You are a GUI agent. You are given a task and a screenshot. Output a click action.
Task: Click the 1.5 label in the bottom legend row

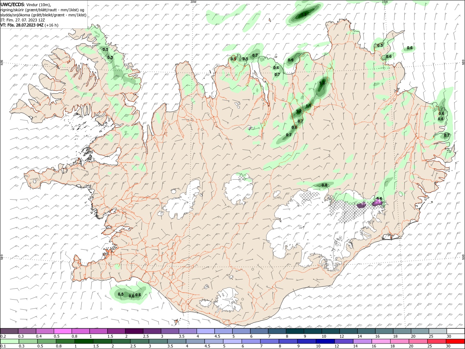(96, 346)
